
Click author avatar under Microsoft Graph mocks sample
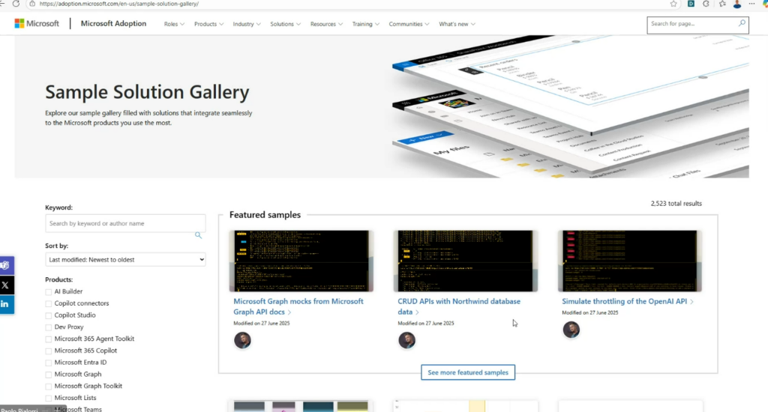pyautogui.click(x=242, y=340)
